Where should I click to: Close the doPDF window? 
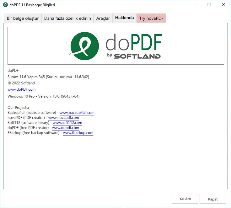[223, 5]
